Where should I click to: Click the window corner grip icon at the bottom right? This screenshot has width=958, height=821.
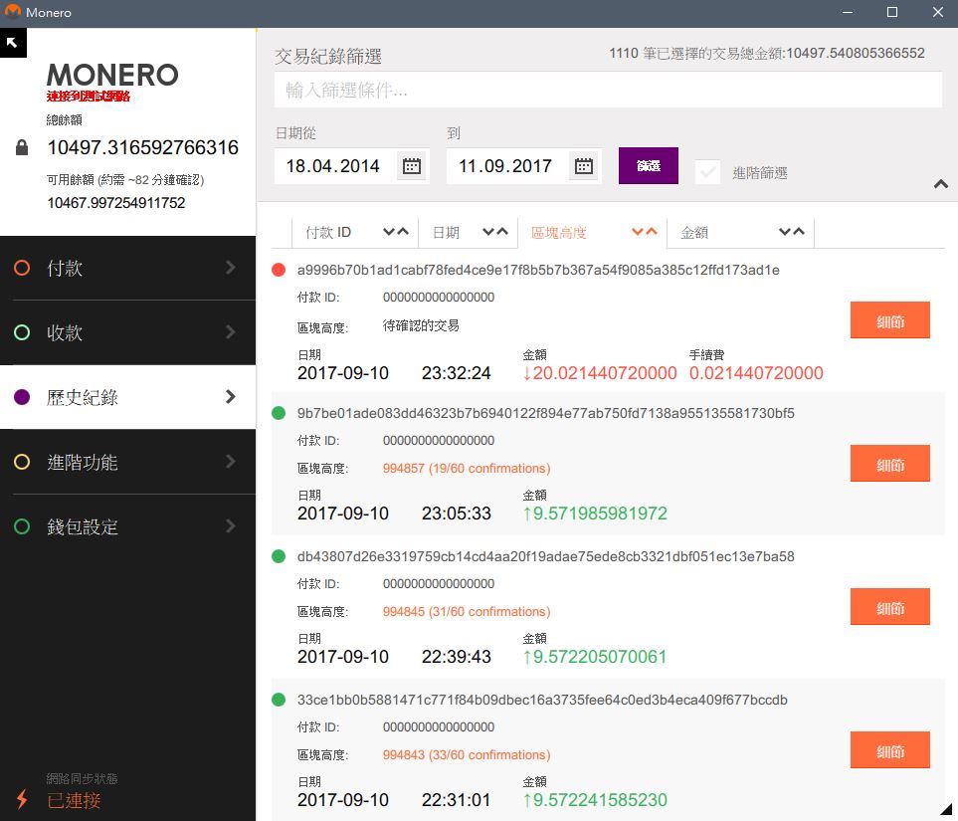pyautogui.click(x=946, y=809)
